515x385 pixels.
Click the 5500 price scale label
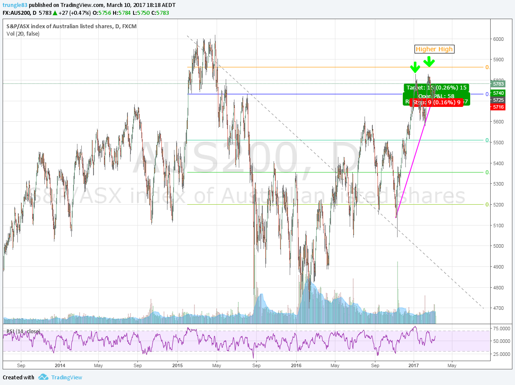coord(498,143)
